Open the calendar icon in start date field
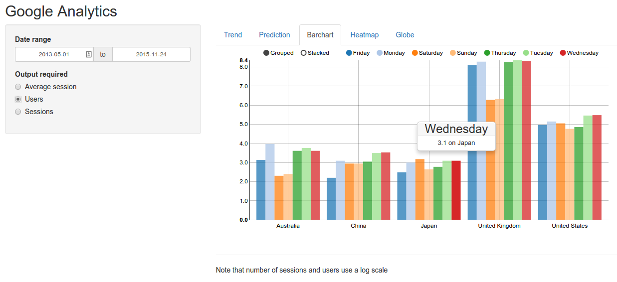Screen dimensions: 617x282 88,54
